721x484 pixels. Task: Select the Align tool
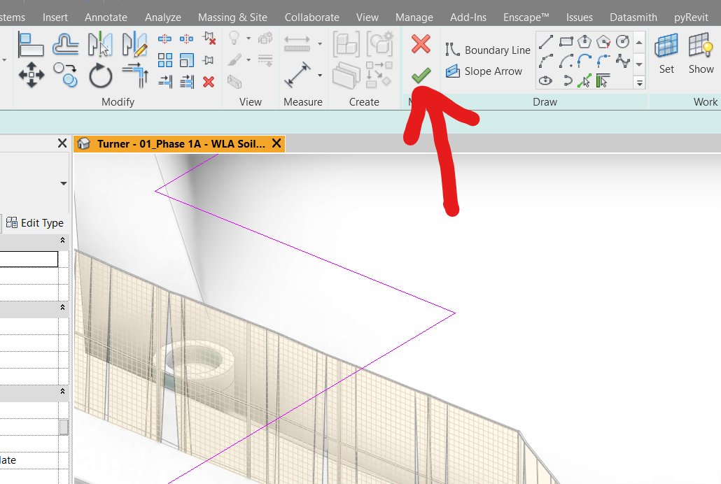[30, 45]
